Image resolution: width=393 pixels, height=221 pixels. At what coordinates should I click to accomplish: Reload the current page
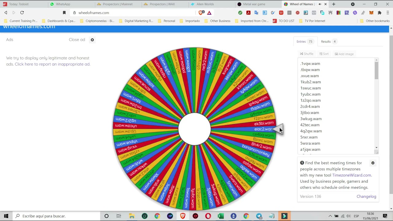[x=22, y=13]
